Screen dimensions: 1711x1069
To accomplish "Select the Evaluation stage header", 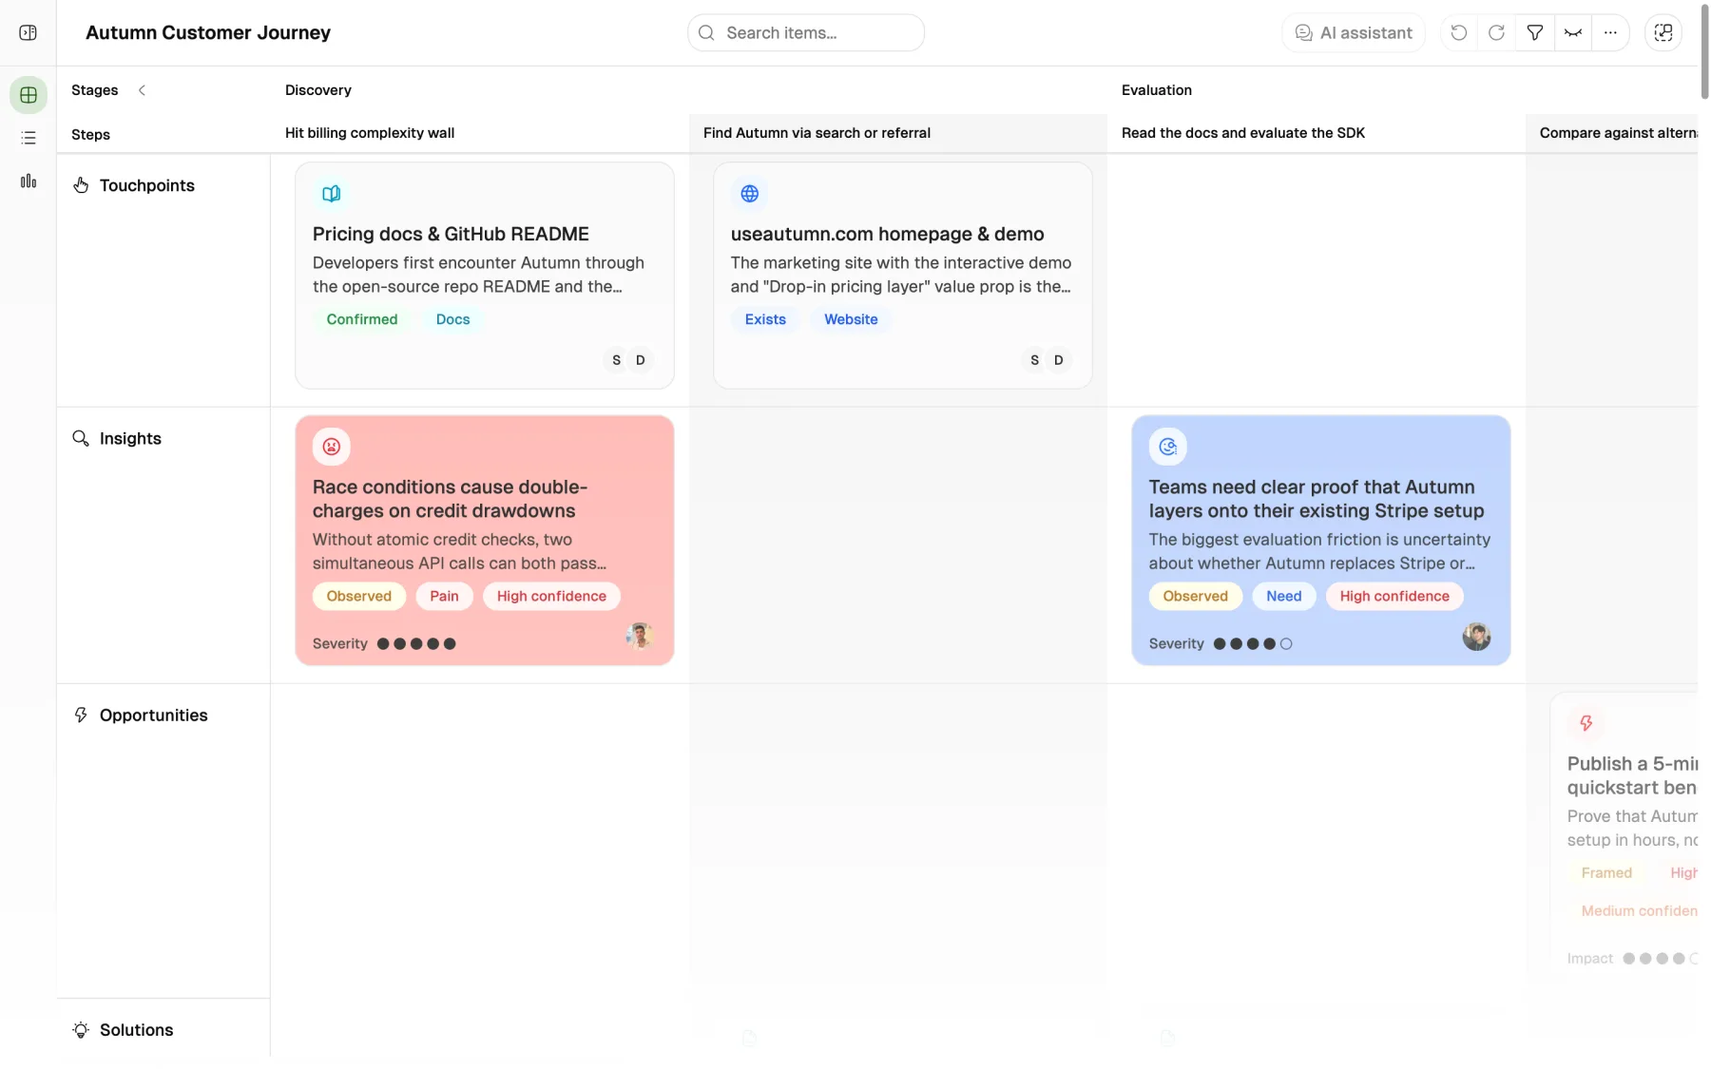I will pyautogui.click(x=1156, y=90).
